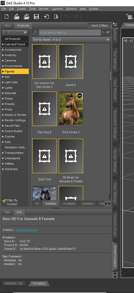
Task: Open the Tool Settings side tab
Action: 115,60
